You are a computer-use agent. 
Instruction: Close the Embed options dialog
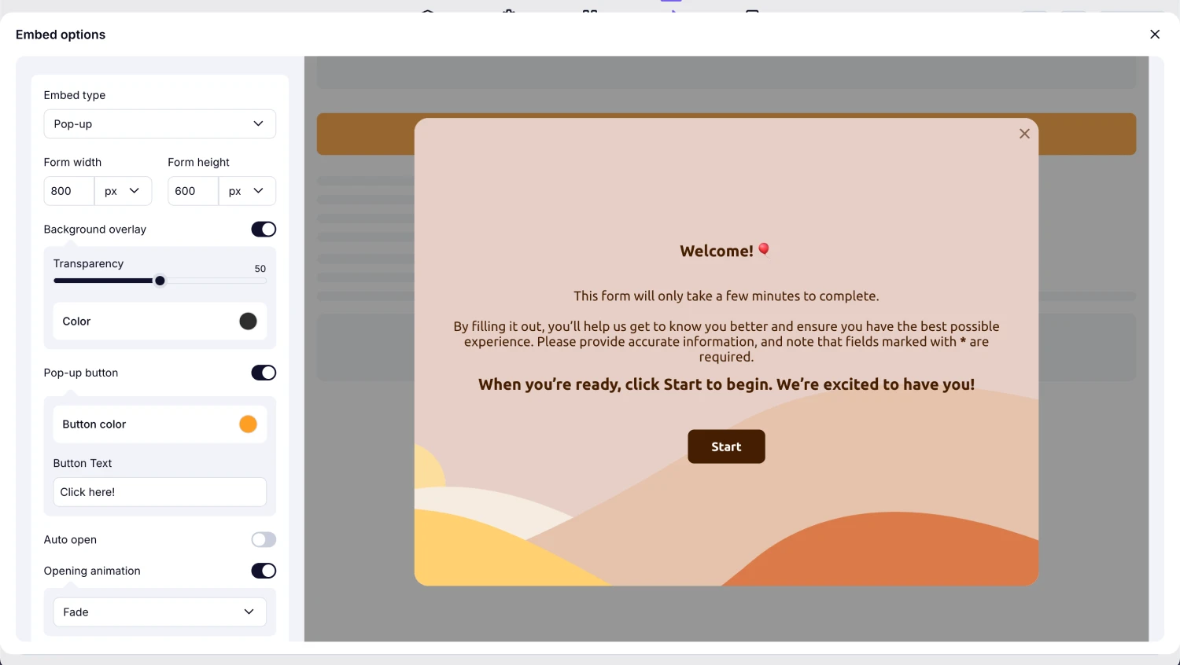[x=1155, y=34]
